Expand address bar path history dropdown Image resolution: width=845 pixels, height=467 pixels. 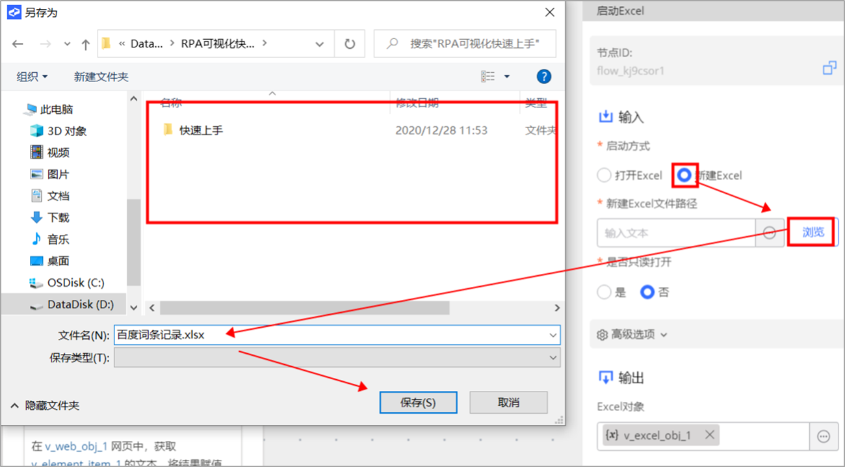tap(319, 44)
